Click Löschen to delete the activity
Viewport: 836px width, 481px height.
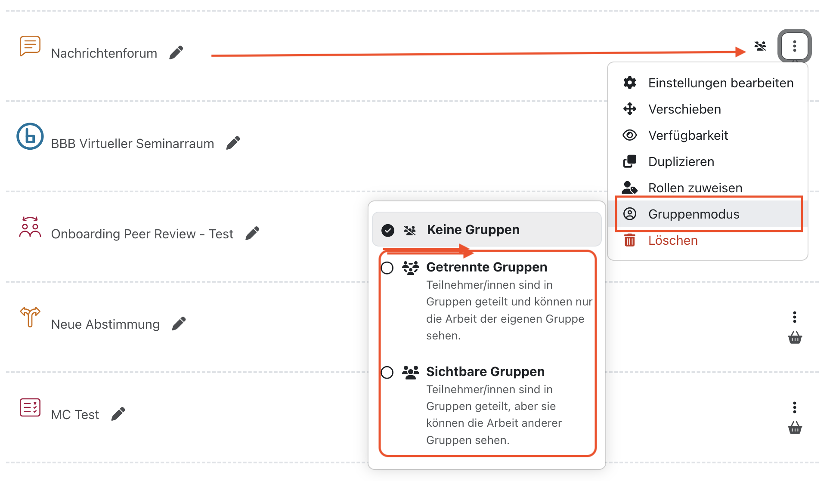672,240
